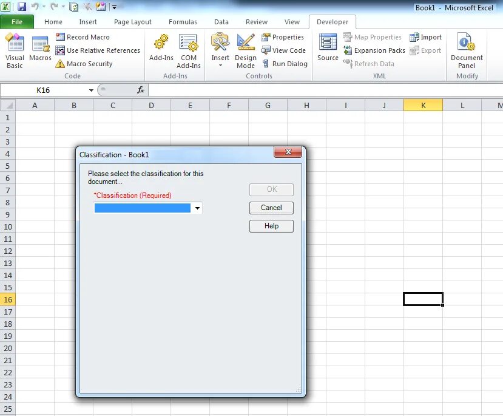Screen dimensions: 503x416
Task: Switch to the Formulas tab
Action: click(x=183, y=22)
